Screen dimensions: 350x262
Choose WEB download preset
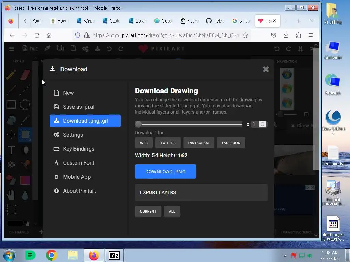[x=144, y=143]
